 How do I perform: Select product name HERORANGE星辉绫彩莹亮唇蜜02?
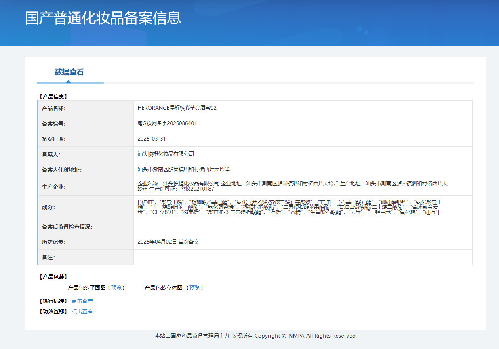click(177, 108)
